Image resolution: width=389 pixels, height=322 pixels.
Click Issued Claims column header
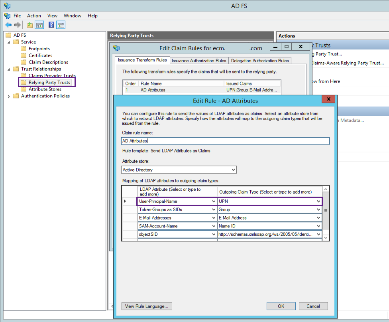[x=252, y=83]
